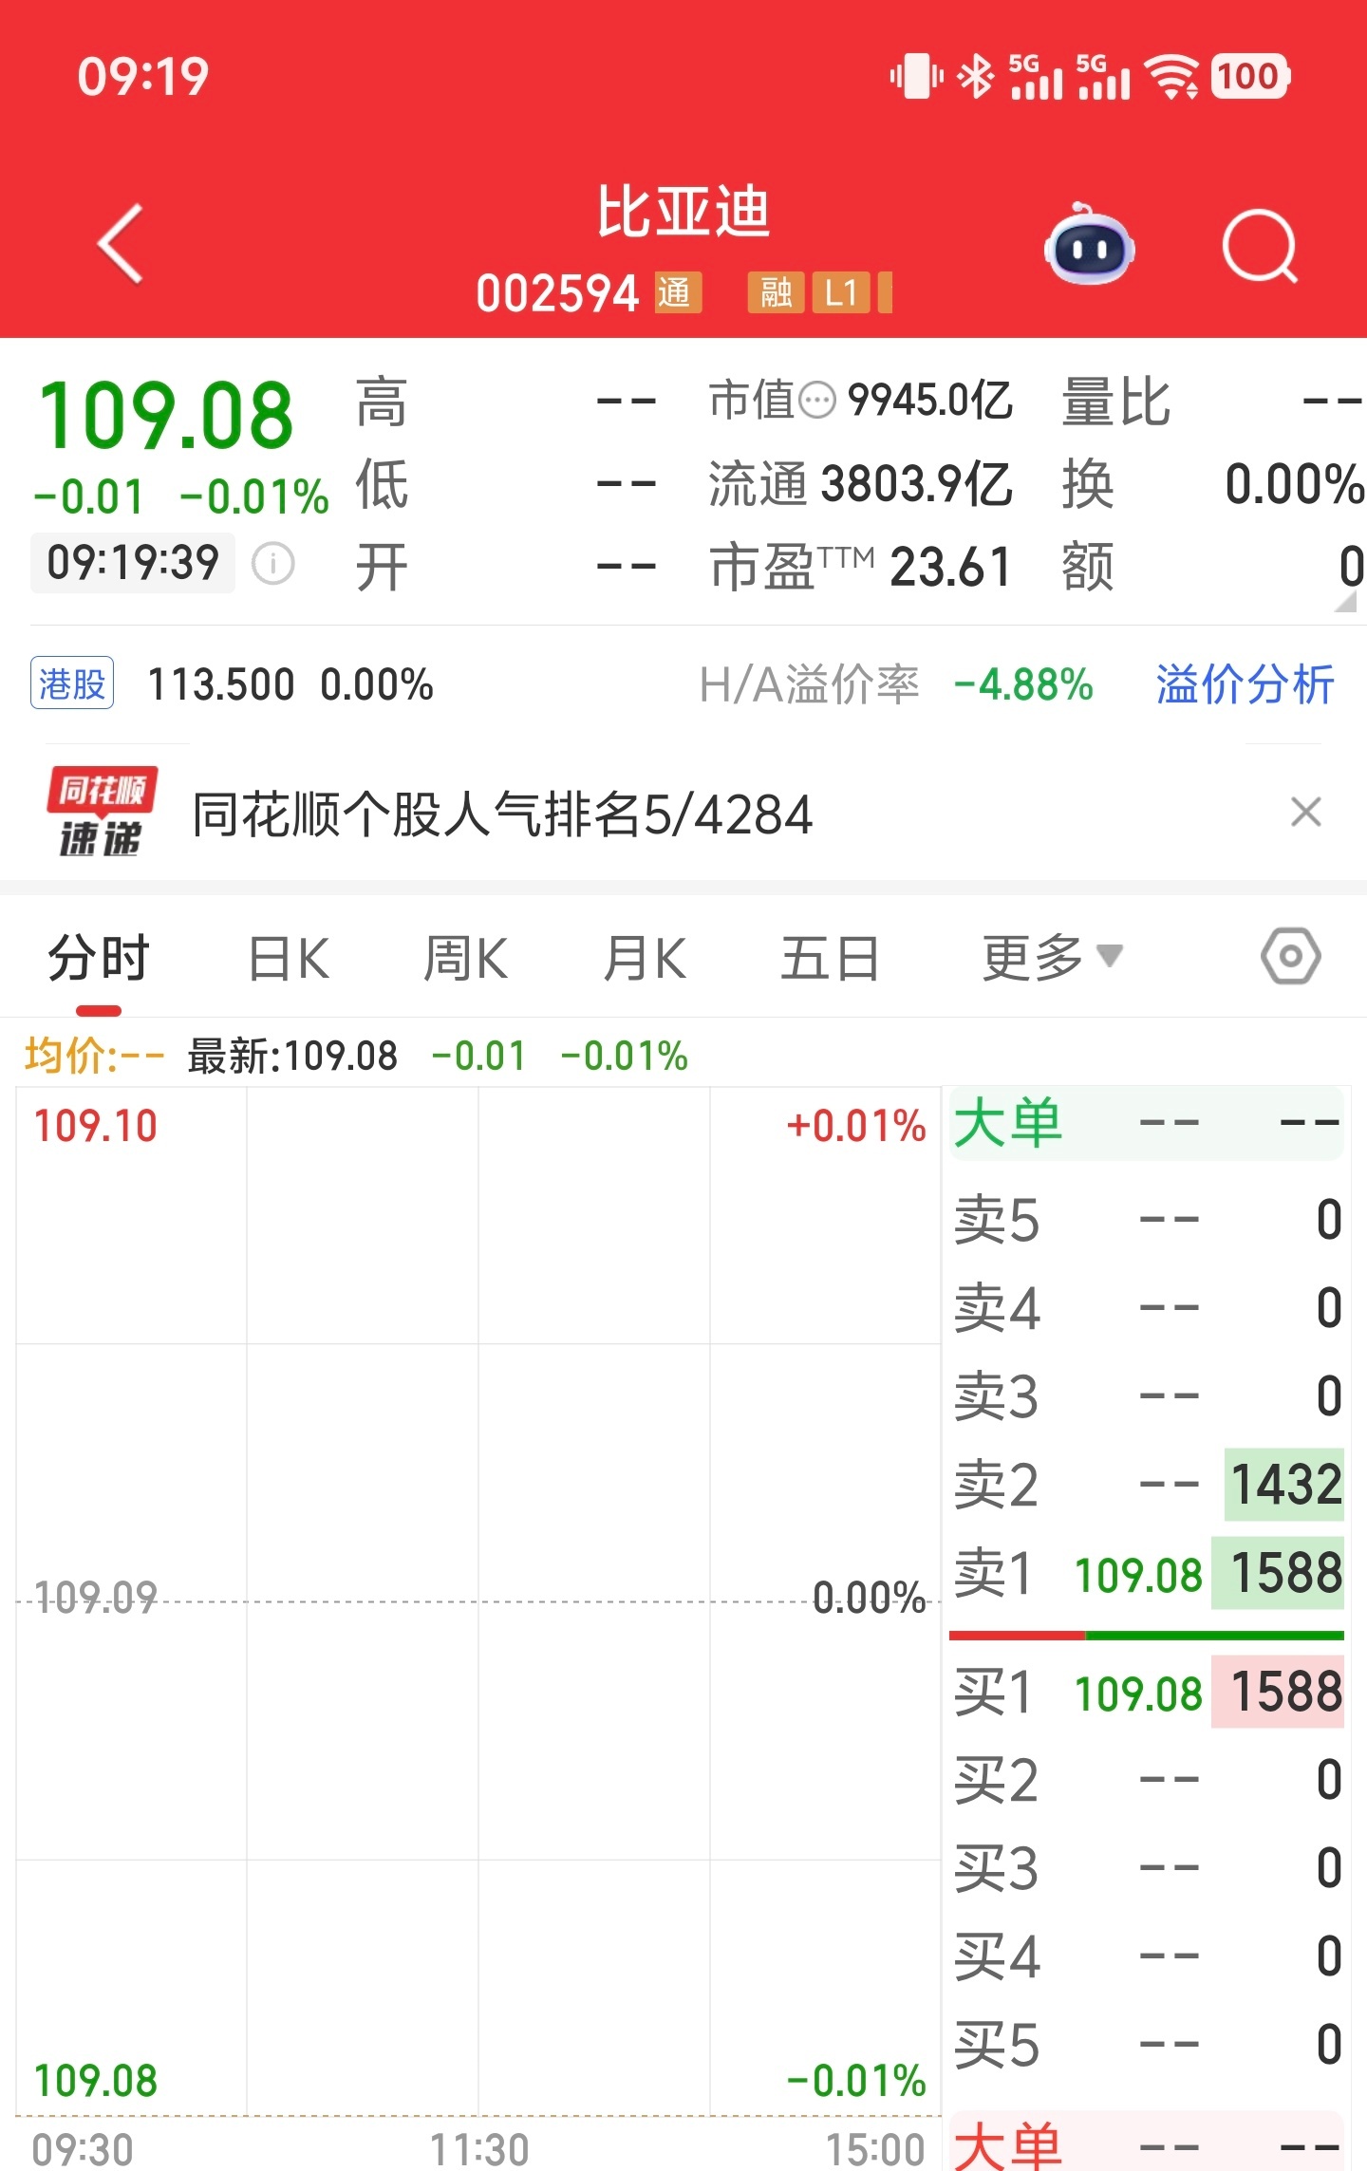The width and height of the screenshot is (1367, 2171).
Task: Select the 买5 order row
Action: point(1147,2045)
